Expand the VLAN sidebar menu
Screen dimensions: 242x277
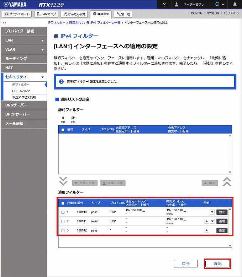pyautogui.click(x=24, y=49)
